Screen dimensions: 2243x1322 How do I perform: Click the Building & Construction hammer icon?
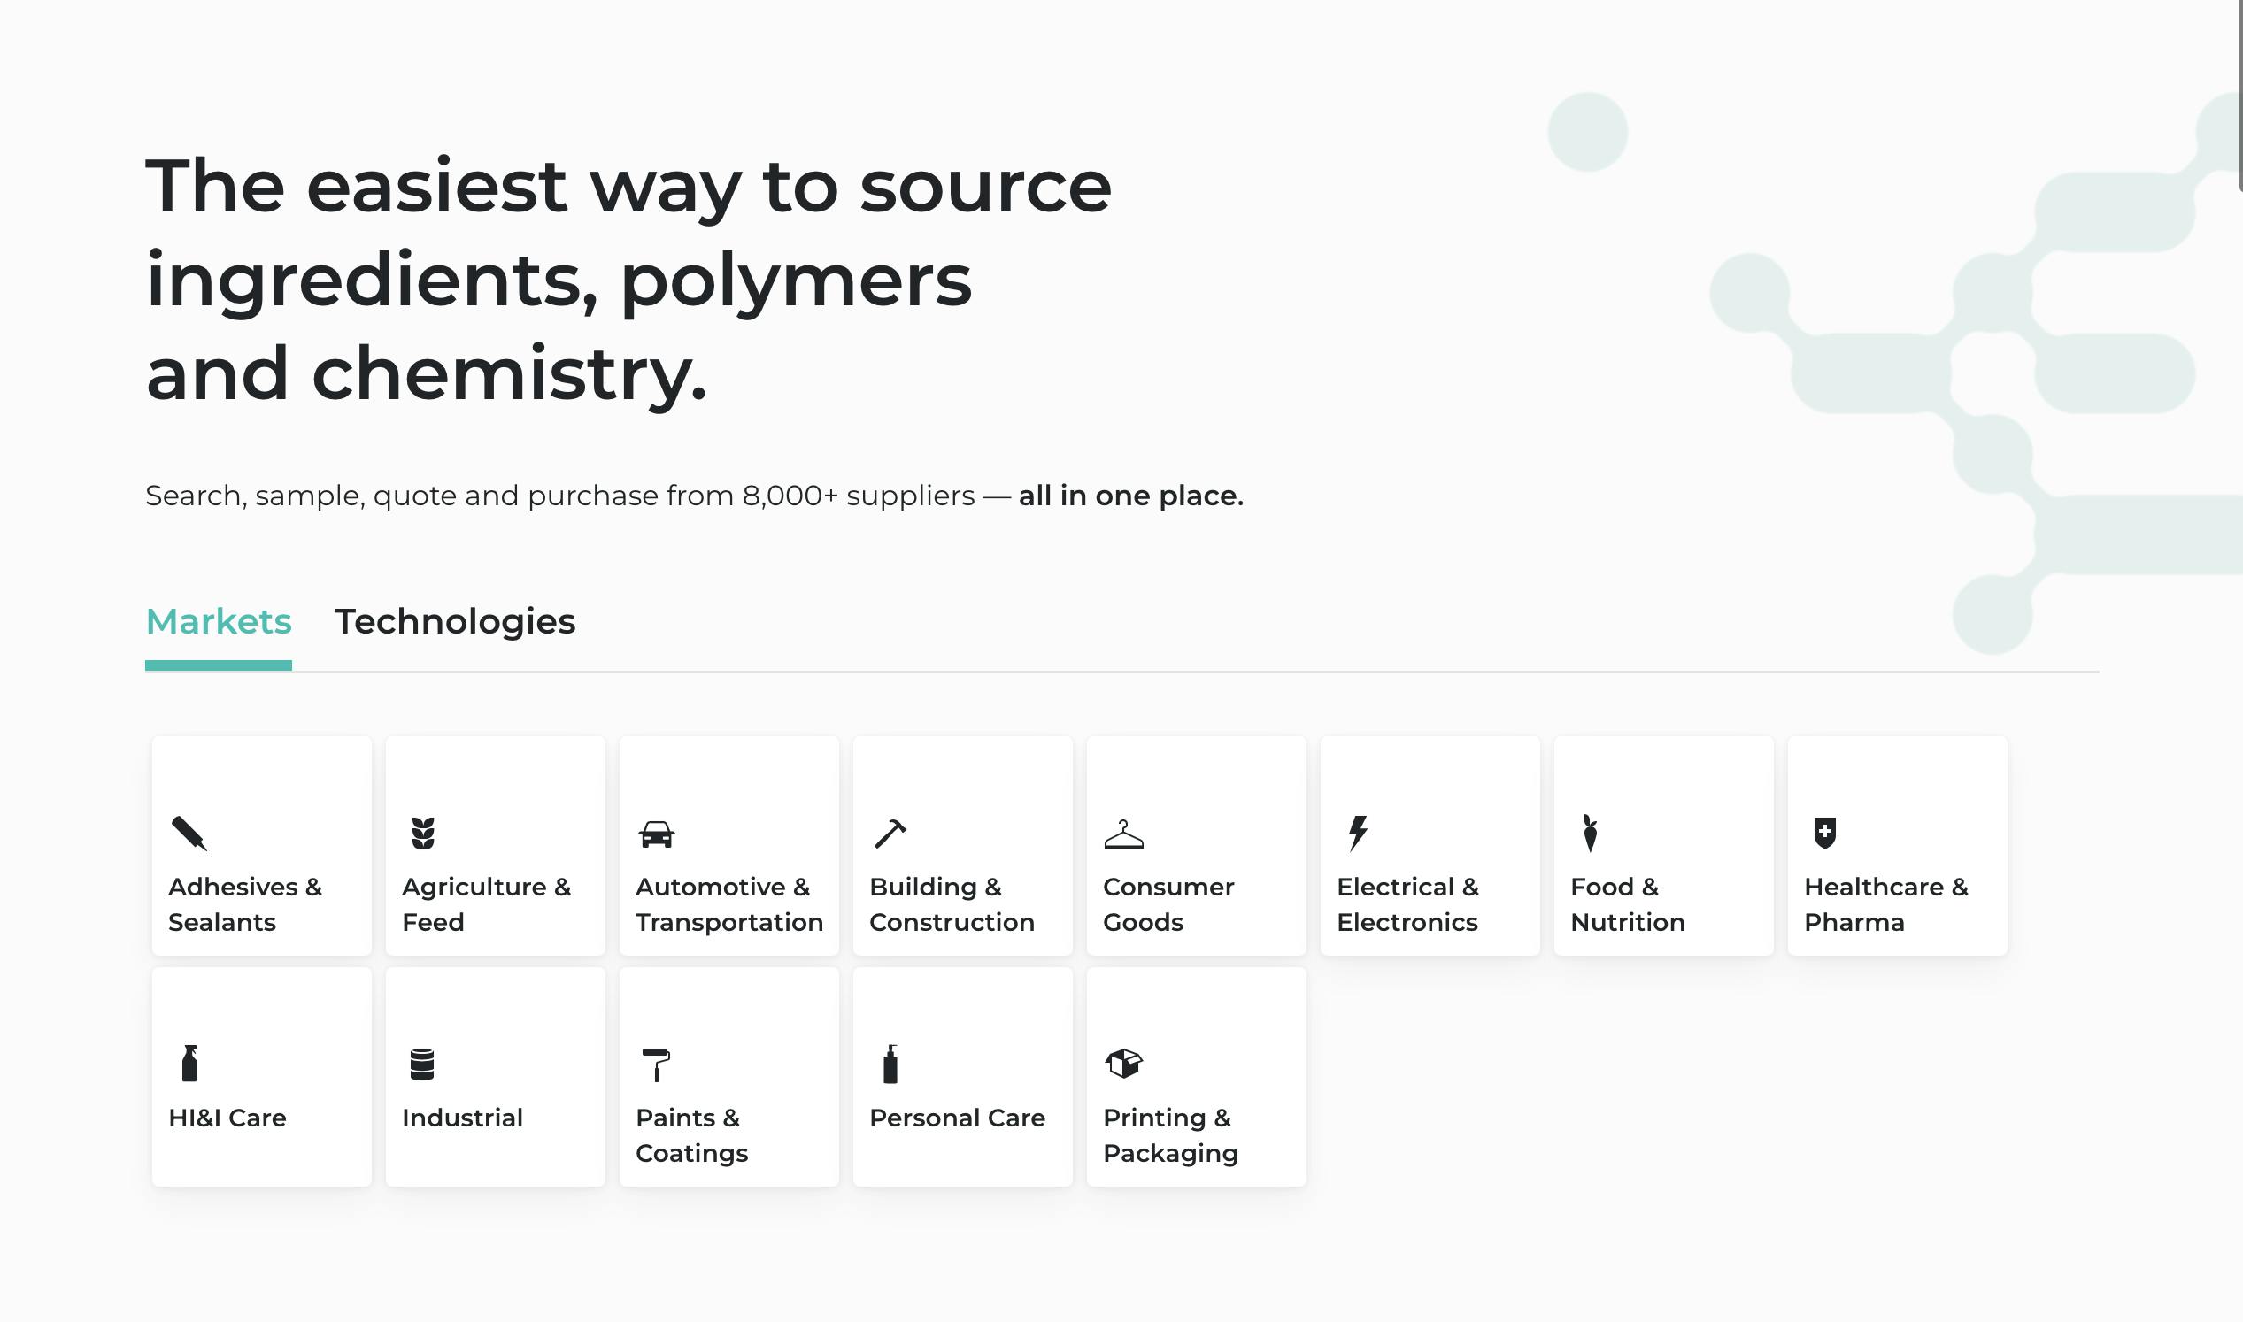tap(890, 834)
